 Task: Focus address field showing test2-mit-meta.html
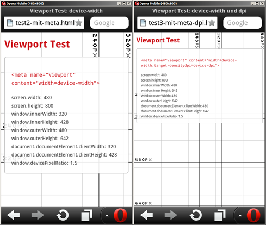click(44, 23)
